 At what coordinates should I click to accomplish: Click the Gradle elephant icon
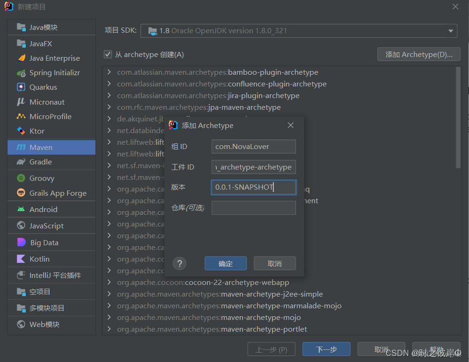(21, 162)
